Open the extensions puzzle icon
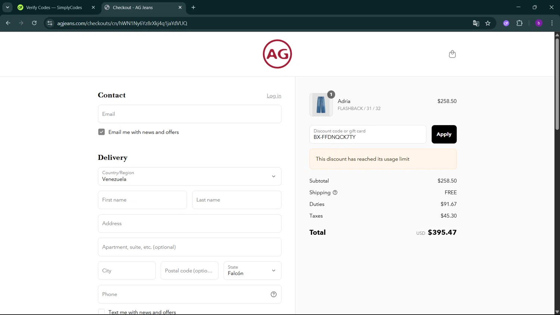This screenshot has width=560, height=315. (x=519, y=23)
